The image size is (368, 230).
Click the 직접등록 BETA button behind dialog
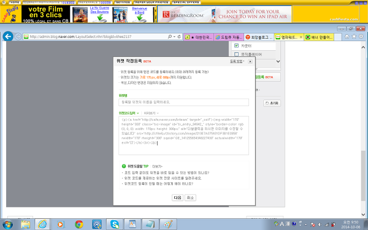coord(267,77)
